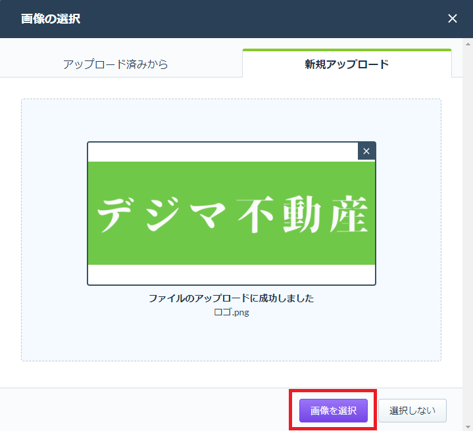Click the scrollbar up arrow
Image resolution: width=473 pixels, height=431 pixels.
point(468,44)
